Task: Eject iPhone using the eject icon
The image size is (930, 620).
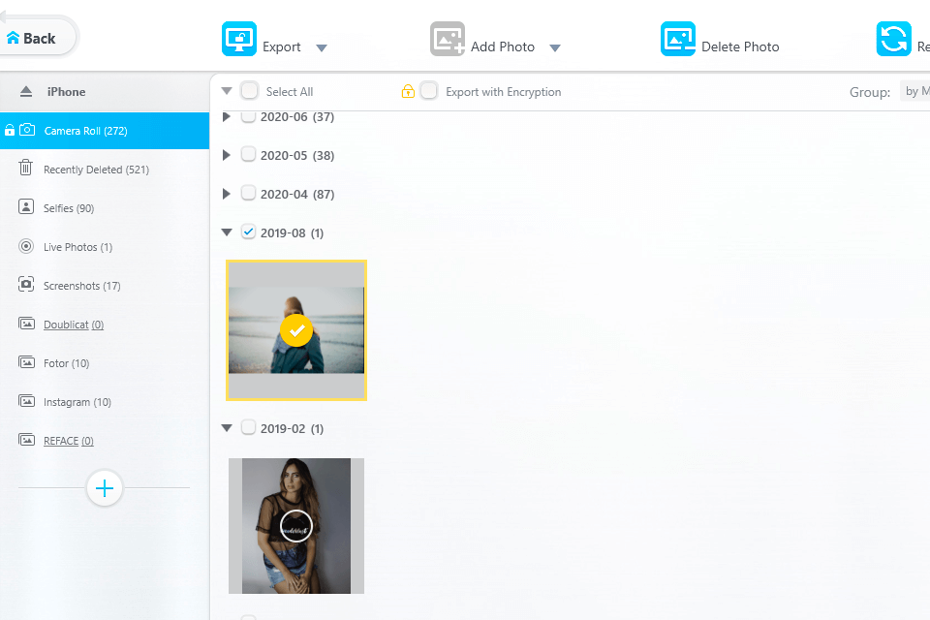Action: click(x=26, y=92)
